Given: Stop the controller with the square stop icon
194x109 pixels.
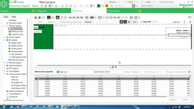Looking at the screenshot, I should point(102,6).
